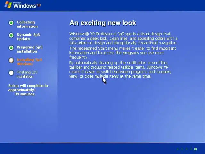Click the orange bullet beside Installing Sp3 Windows
This screenshot has width=205, height=154.
pos(11,60)
